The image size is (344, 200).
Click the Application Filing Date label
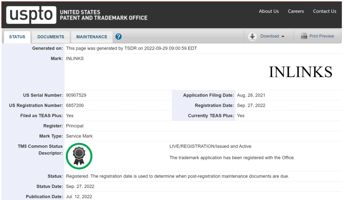[208, 95]
